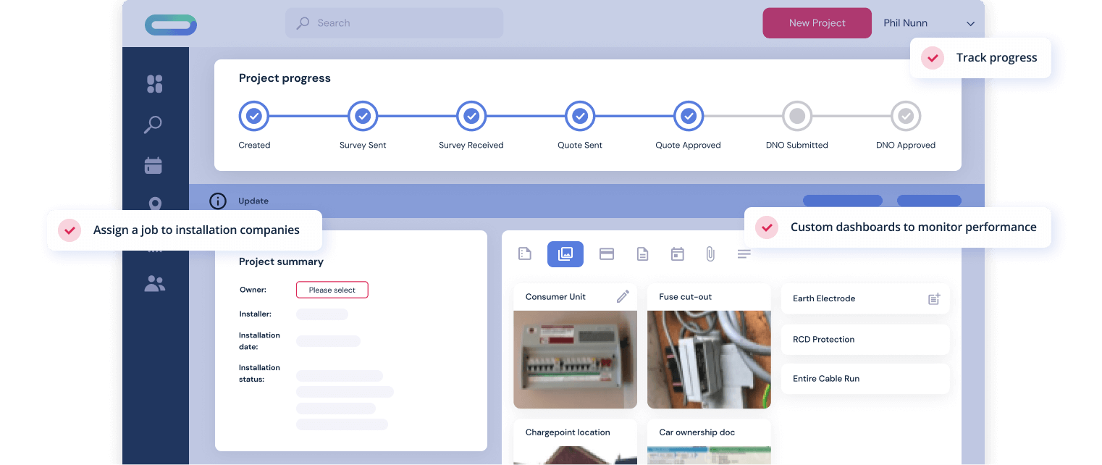1102x465 pixels.
Task: Open the calendar icon in sidebar
Action: click(153, 166)
